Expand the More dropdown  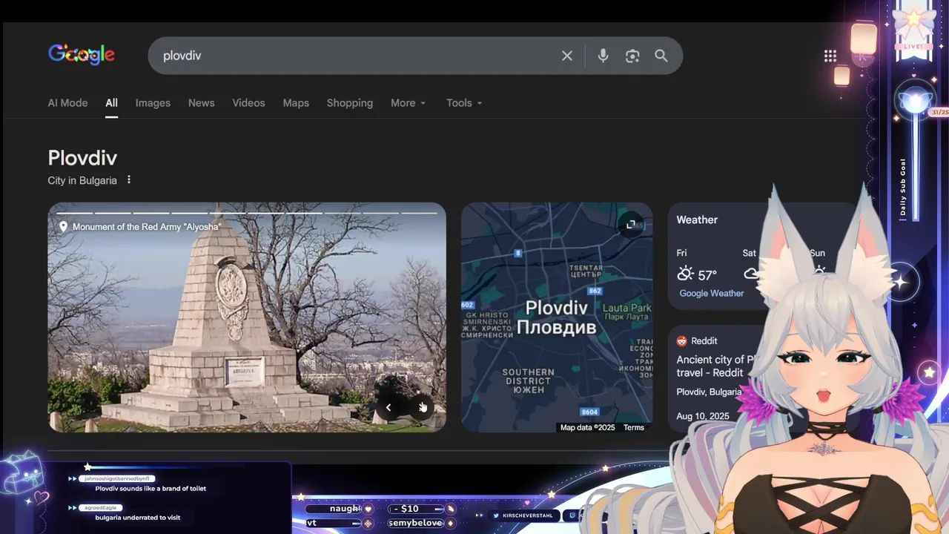pyautogui.click(x=409, y=103)
